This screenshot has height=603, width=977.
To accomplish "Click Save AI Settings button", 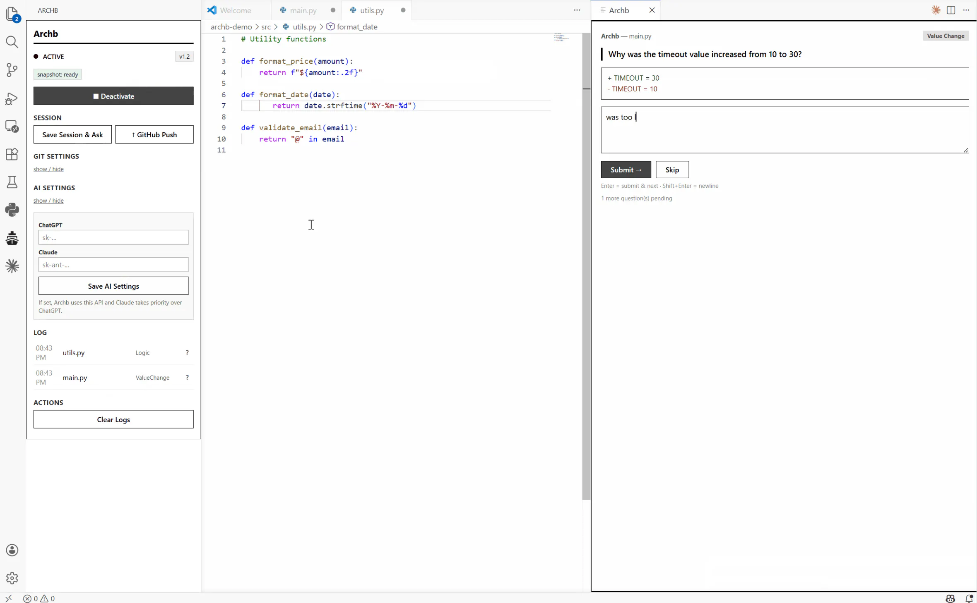I will 113,286.
